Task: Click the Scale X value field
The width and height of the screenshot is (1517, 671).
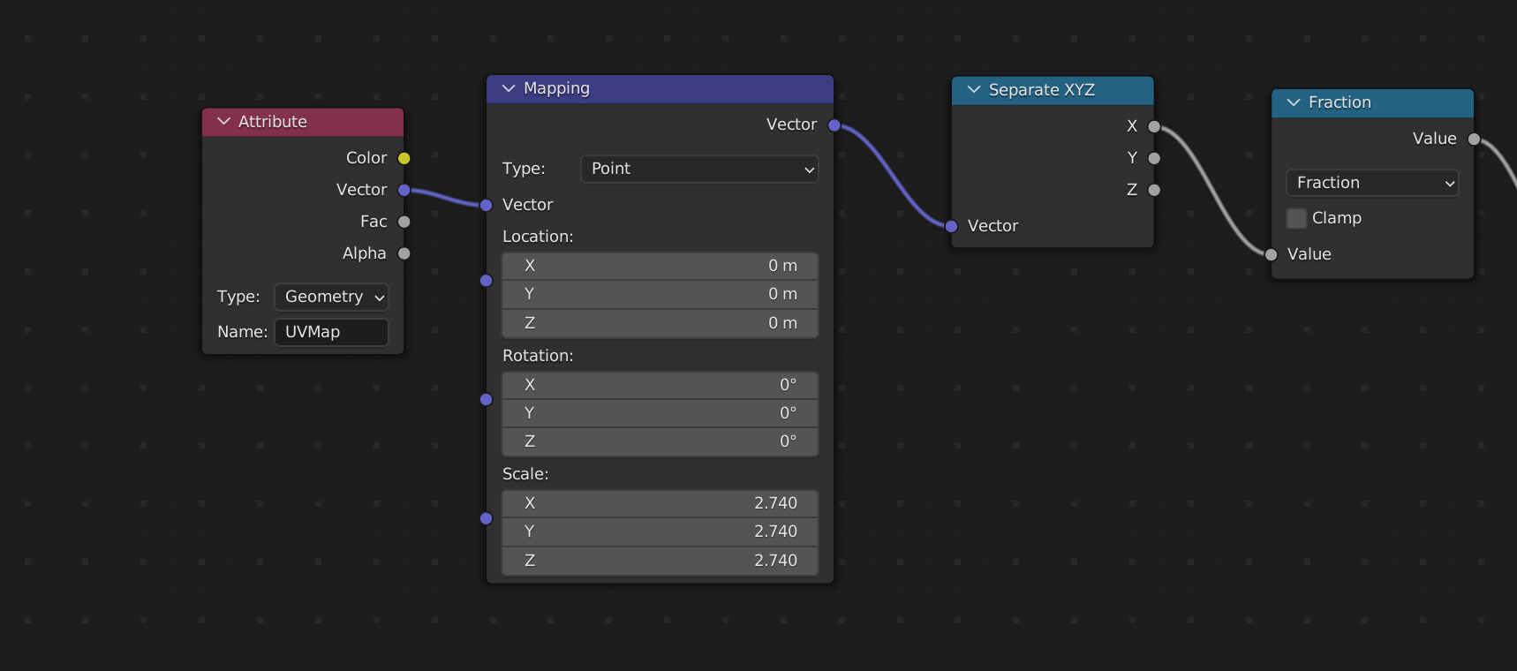Action: (660, 503)
